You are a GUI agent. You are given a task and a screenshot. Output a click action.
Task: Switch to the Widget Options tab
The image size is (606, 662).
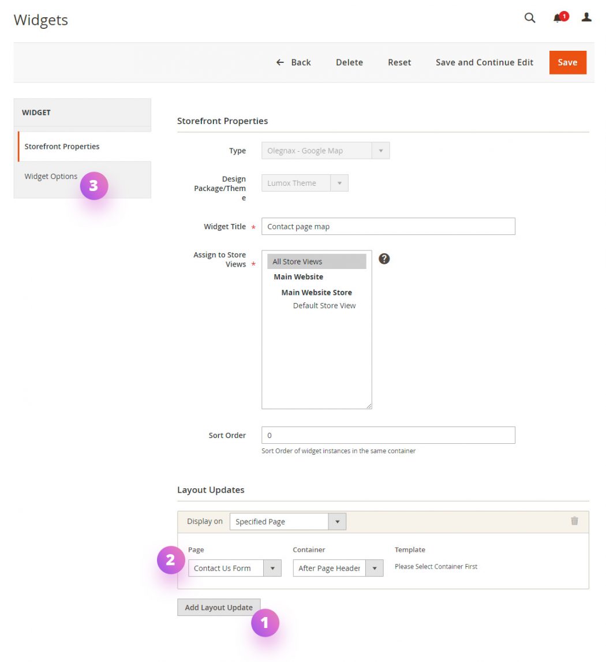coord(51,176)
